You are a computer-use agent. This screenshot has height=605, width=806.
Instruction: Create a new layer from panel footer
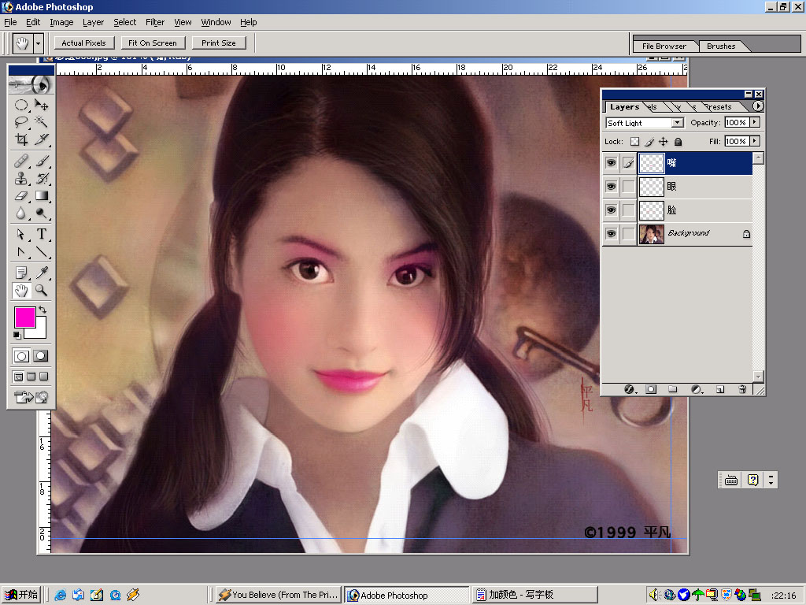pyautogui.click(x=720, y=389)
